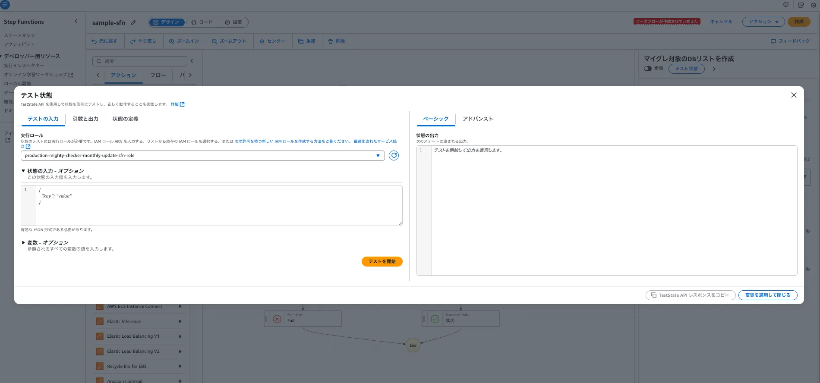Close the テスト状態 dialog
Screen dimensions: 820x383
793,95
